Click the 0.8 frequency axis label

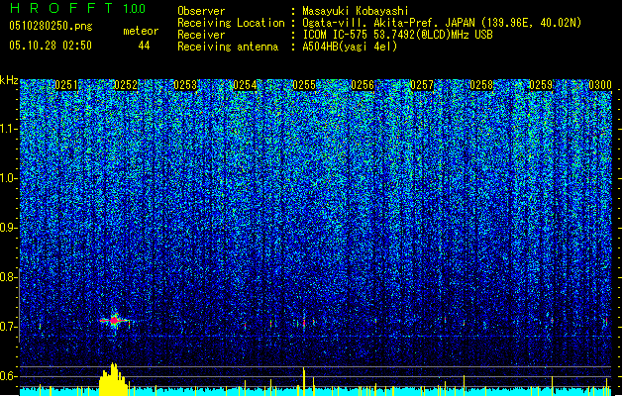tap(9, 277)
